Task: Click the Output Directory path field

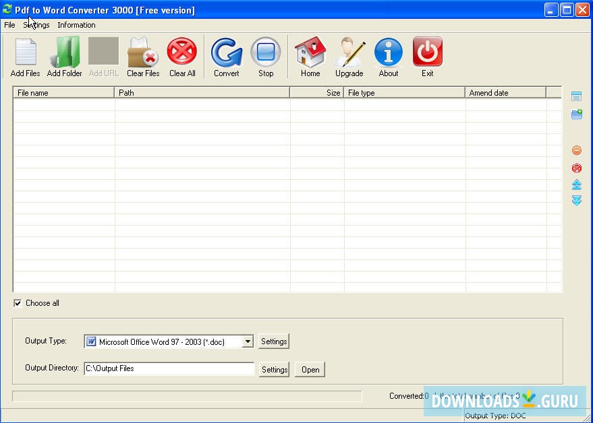Action: coord(169,368)
